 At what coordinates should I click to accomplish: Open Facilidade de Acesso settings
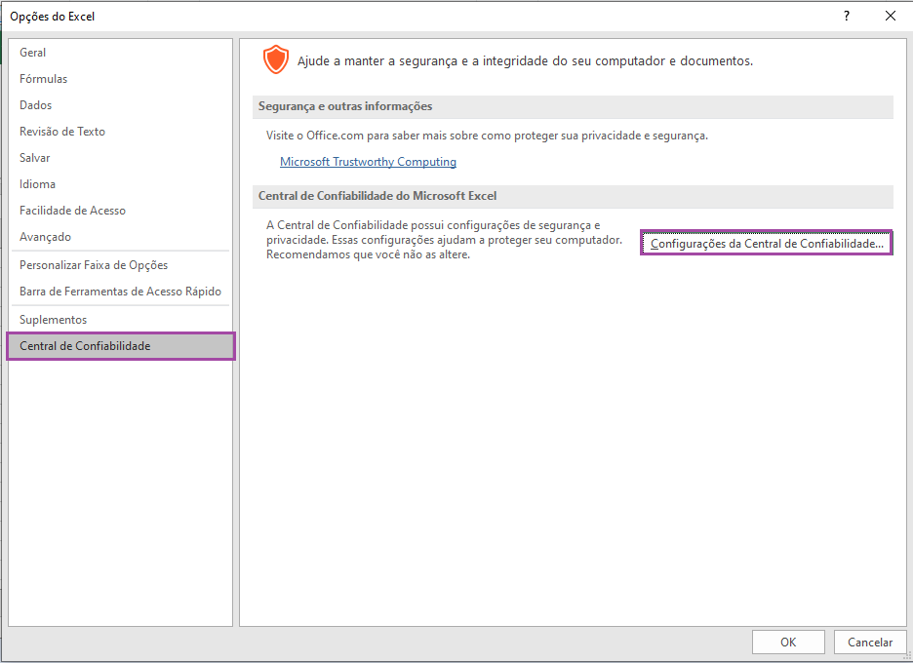pos(121,211)
